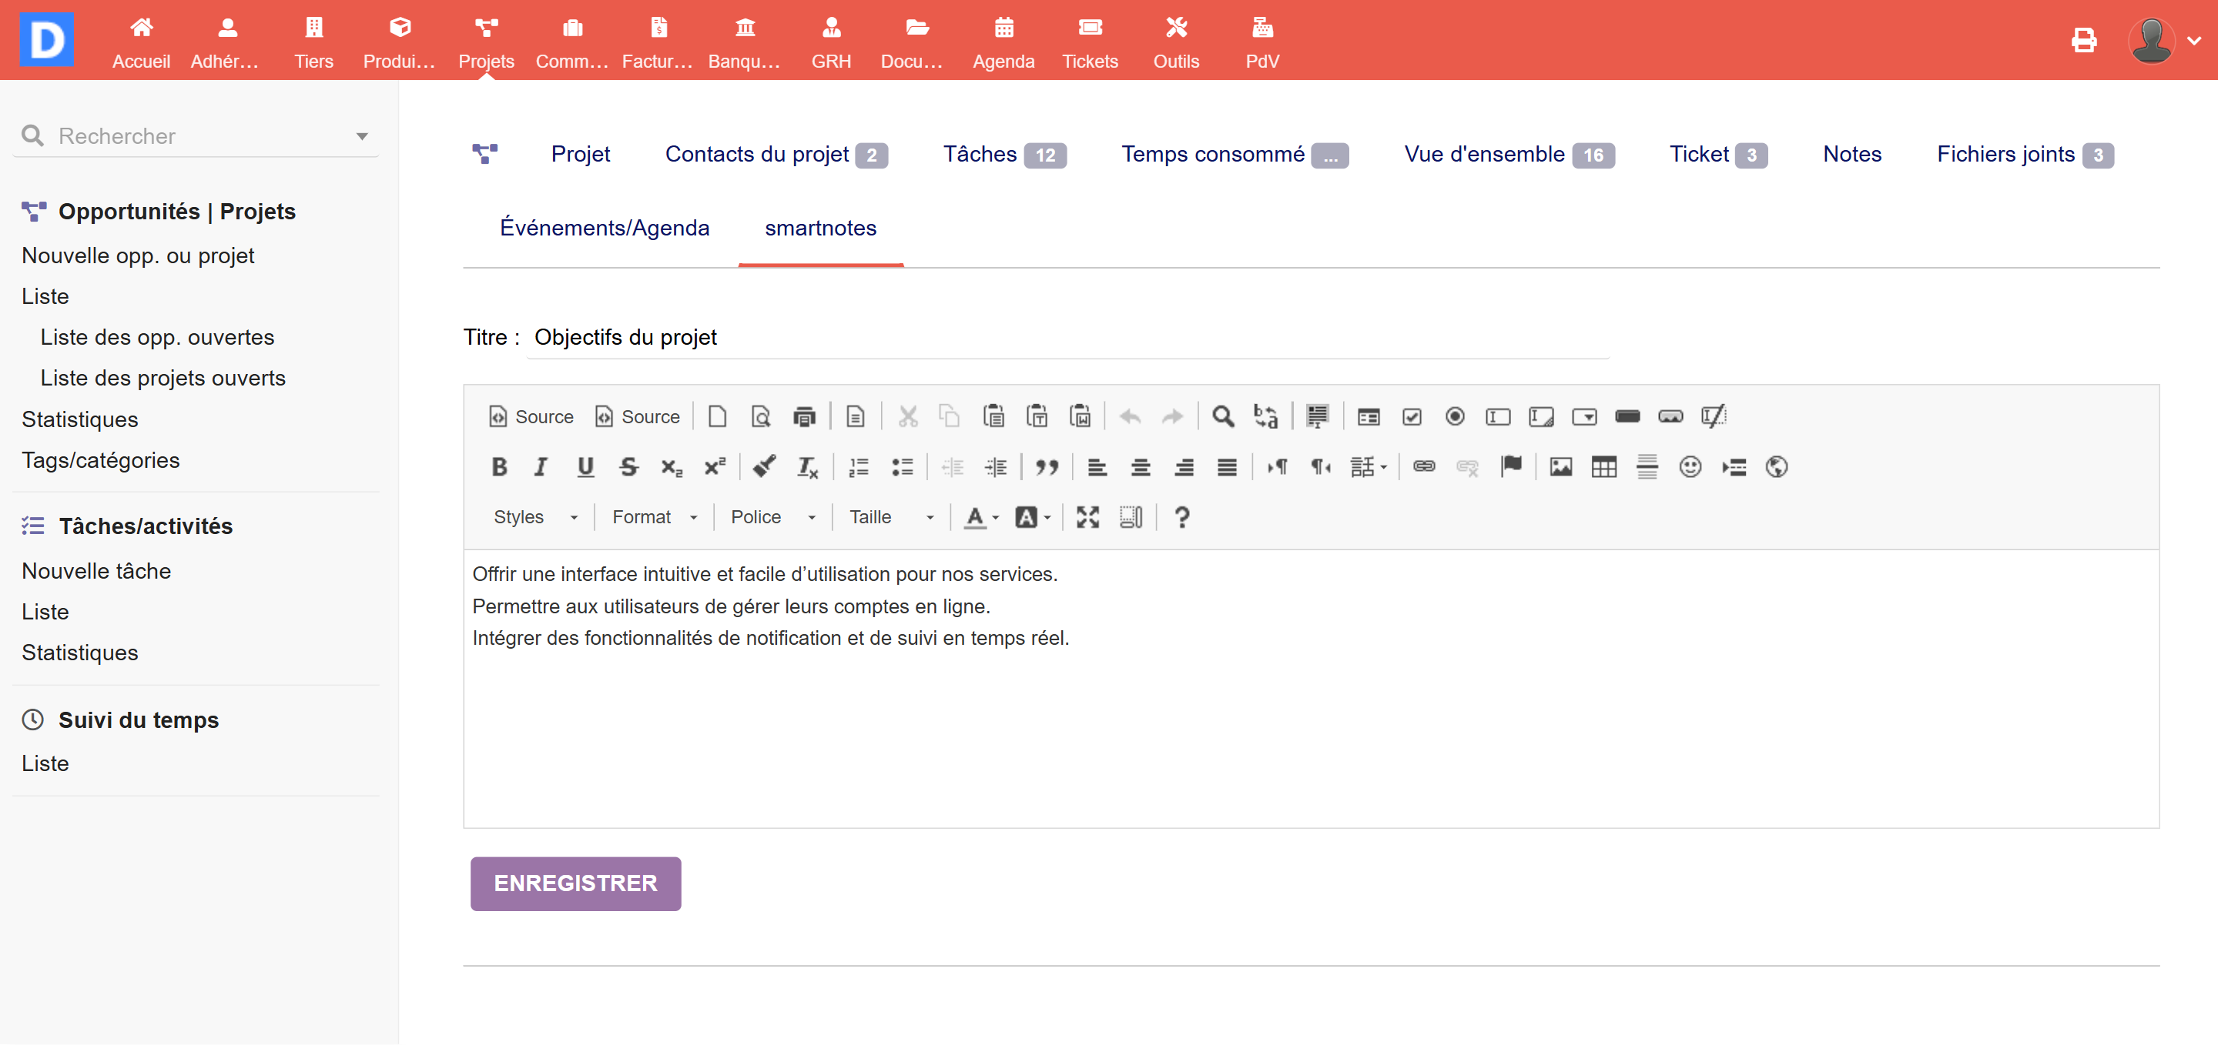Insert a table using the table icon
The width and height of the screenshot is (2218, 1045).
pos(1603,467)
